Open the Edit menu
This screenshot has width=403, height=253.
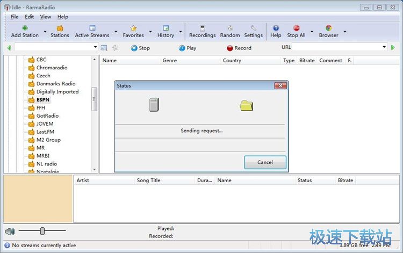coord(30,17)
